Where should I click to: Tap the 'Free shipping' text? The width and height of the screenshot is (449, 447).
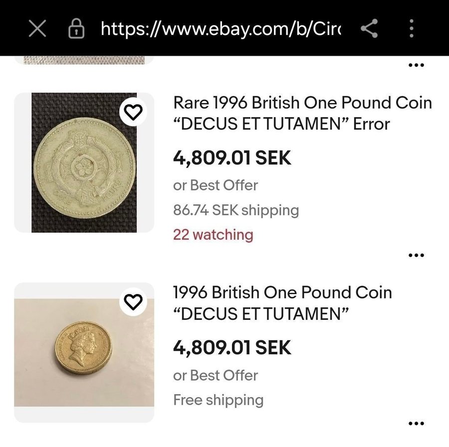click(x=218, y=400)
